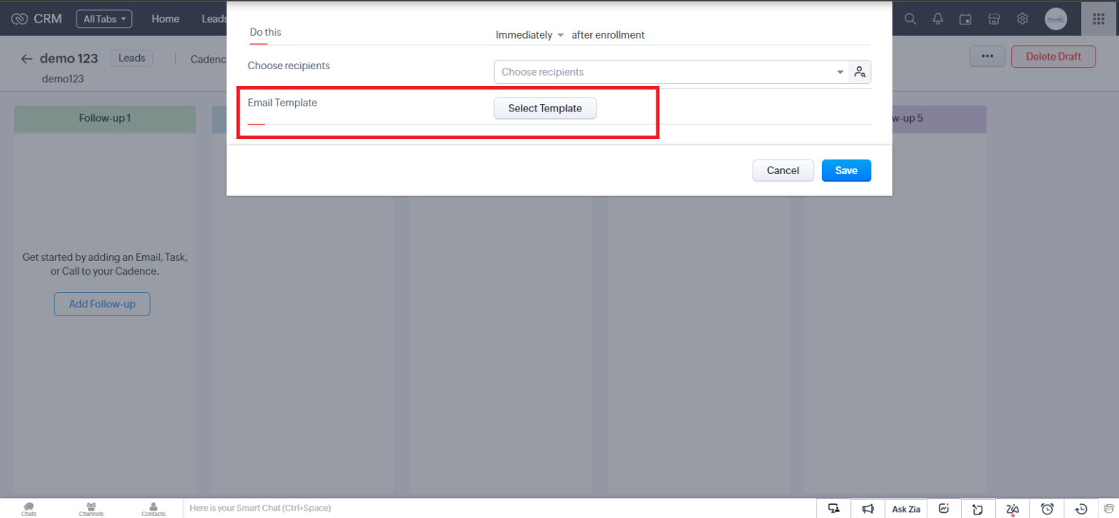Open the megaphone announcements icon

pyautogui.click(x=868, y=509)
